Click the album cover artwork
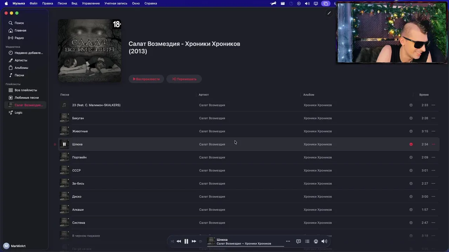 90,51
